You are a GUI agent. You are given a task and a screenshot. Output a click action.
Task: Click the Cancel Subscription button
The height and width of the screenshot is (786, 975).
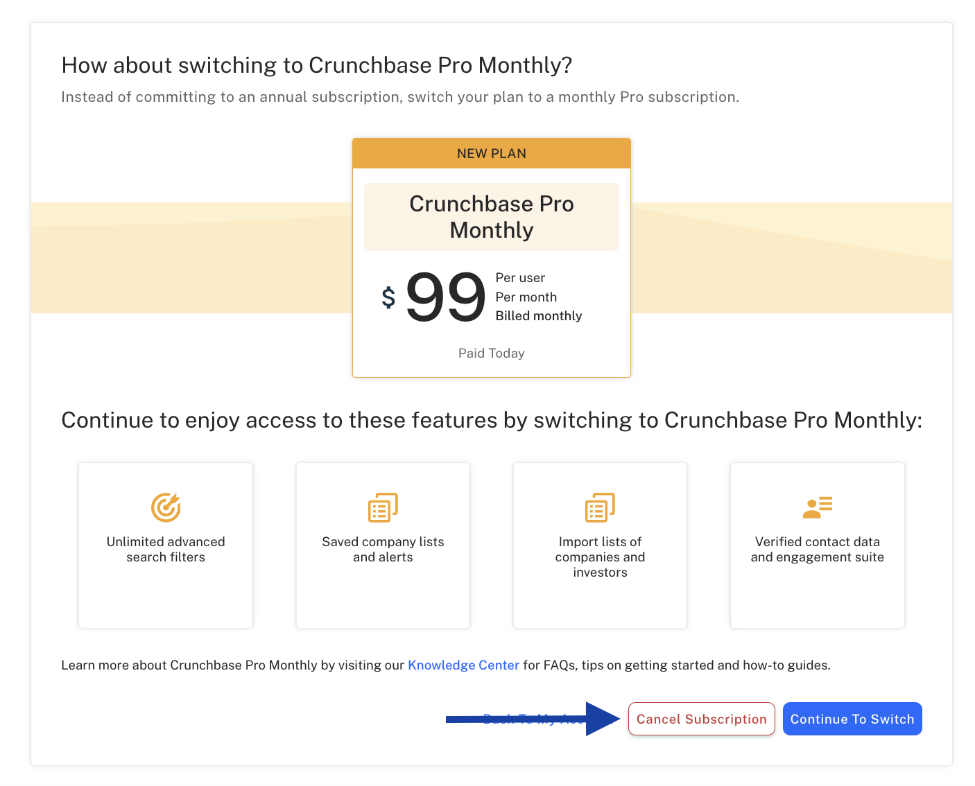[x=702, y=719]
